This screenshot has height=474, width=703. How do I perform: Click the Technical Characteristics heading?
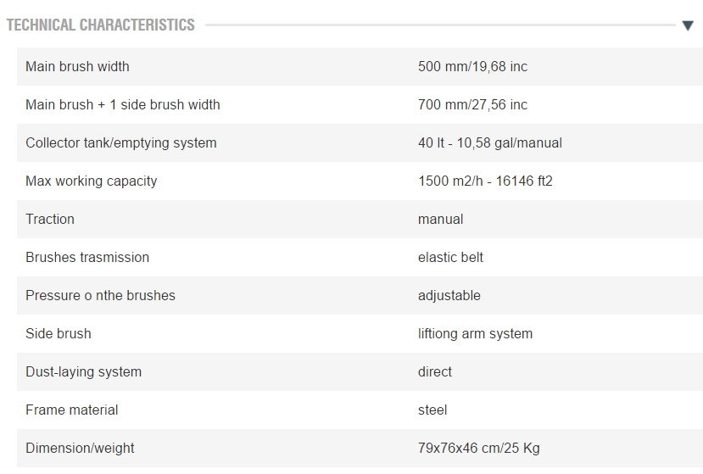pos(101,25)
